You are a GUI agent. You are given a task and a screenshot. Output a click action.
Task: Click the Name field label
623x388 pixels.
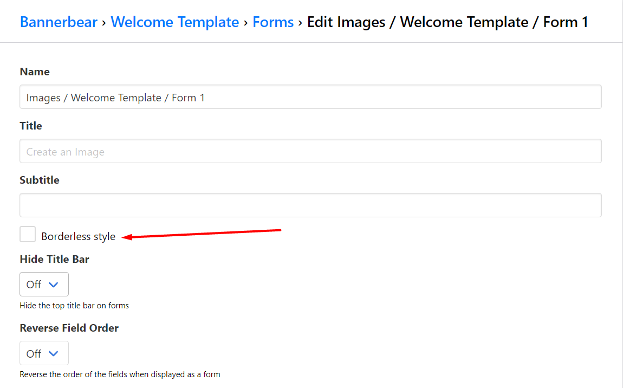(35, 72)
